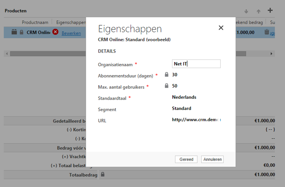The width and height of the screenshot is (285, 187).
Task: Click the horizontal scrollbar right arrow
Action: coord(271,54)
